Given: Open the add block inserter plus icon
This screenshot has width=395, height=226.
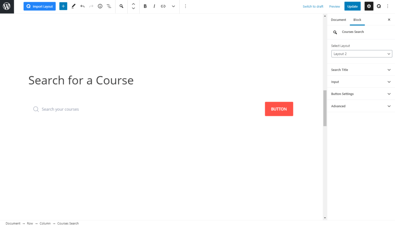Looking at the screenshot, I should coord(63,6).
